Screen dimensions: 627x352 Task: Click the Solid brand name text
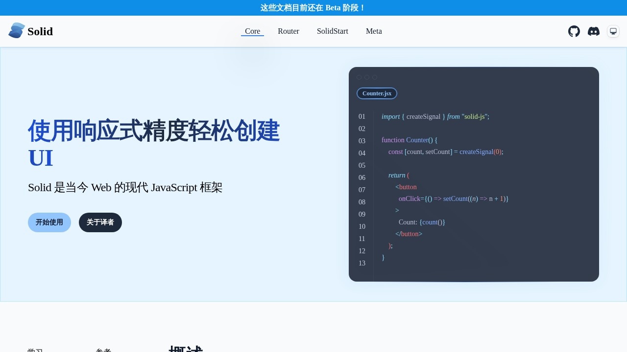click(40, 31)
